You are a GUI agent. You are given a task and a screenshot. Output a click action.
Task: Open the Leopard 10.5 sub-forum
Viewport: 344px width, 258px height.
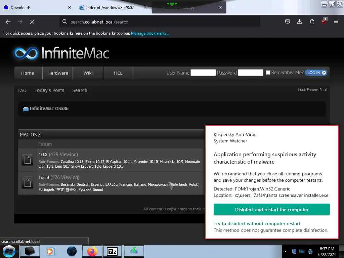pyautogui.click(x=113, y=167)
